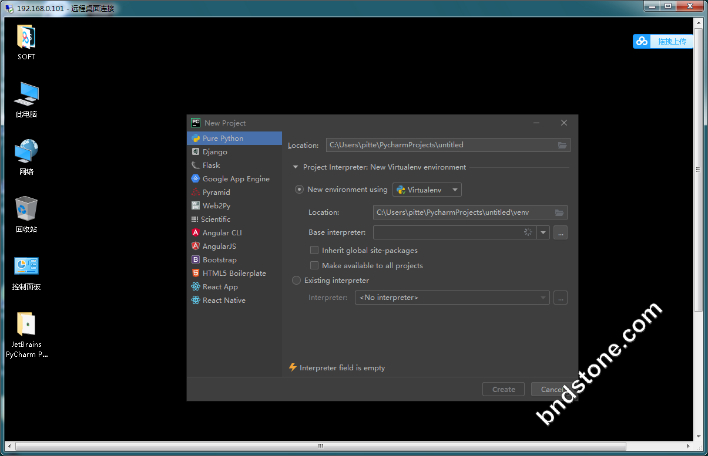Image resolution: width=708 pixels, height=456 pixels.
Task: Open the JetBrains PyCharm desktop folder icon
Action: [26, 325]
